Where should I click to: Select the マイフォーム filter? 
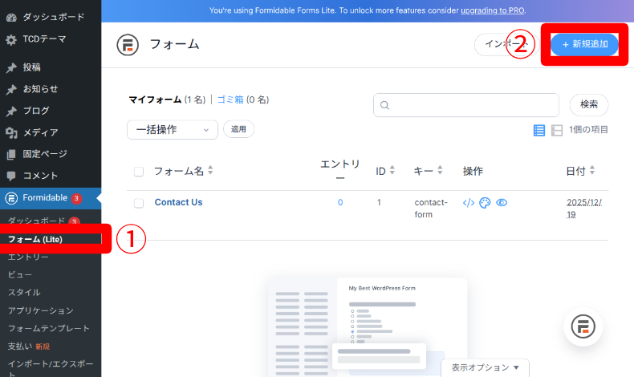[x=155, y=99]
